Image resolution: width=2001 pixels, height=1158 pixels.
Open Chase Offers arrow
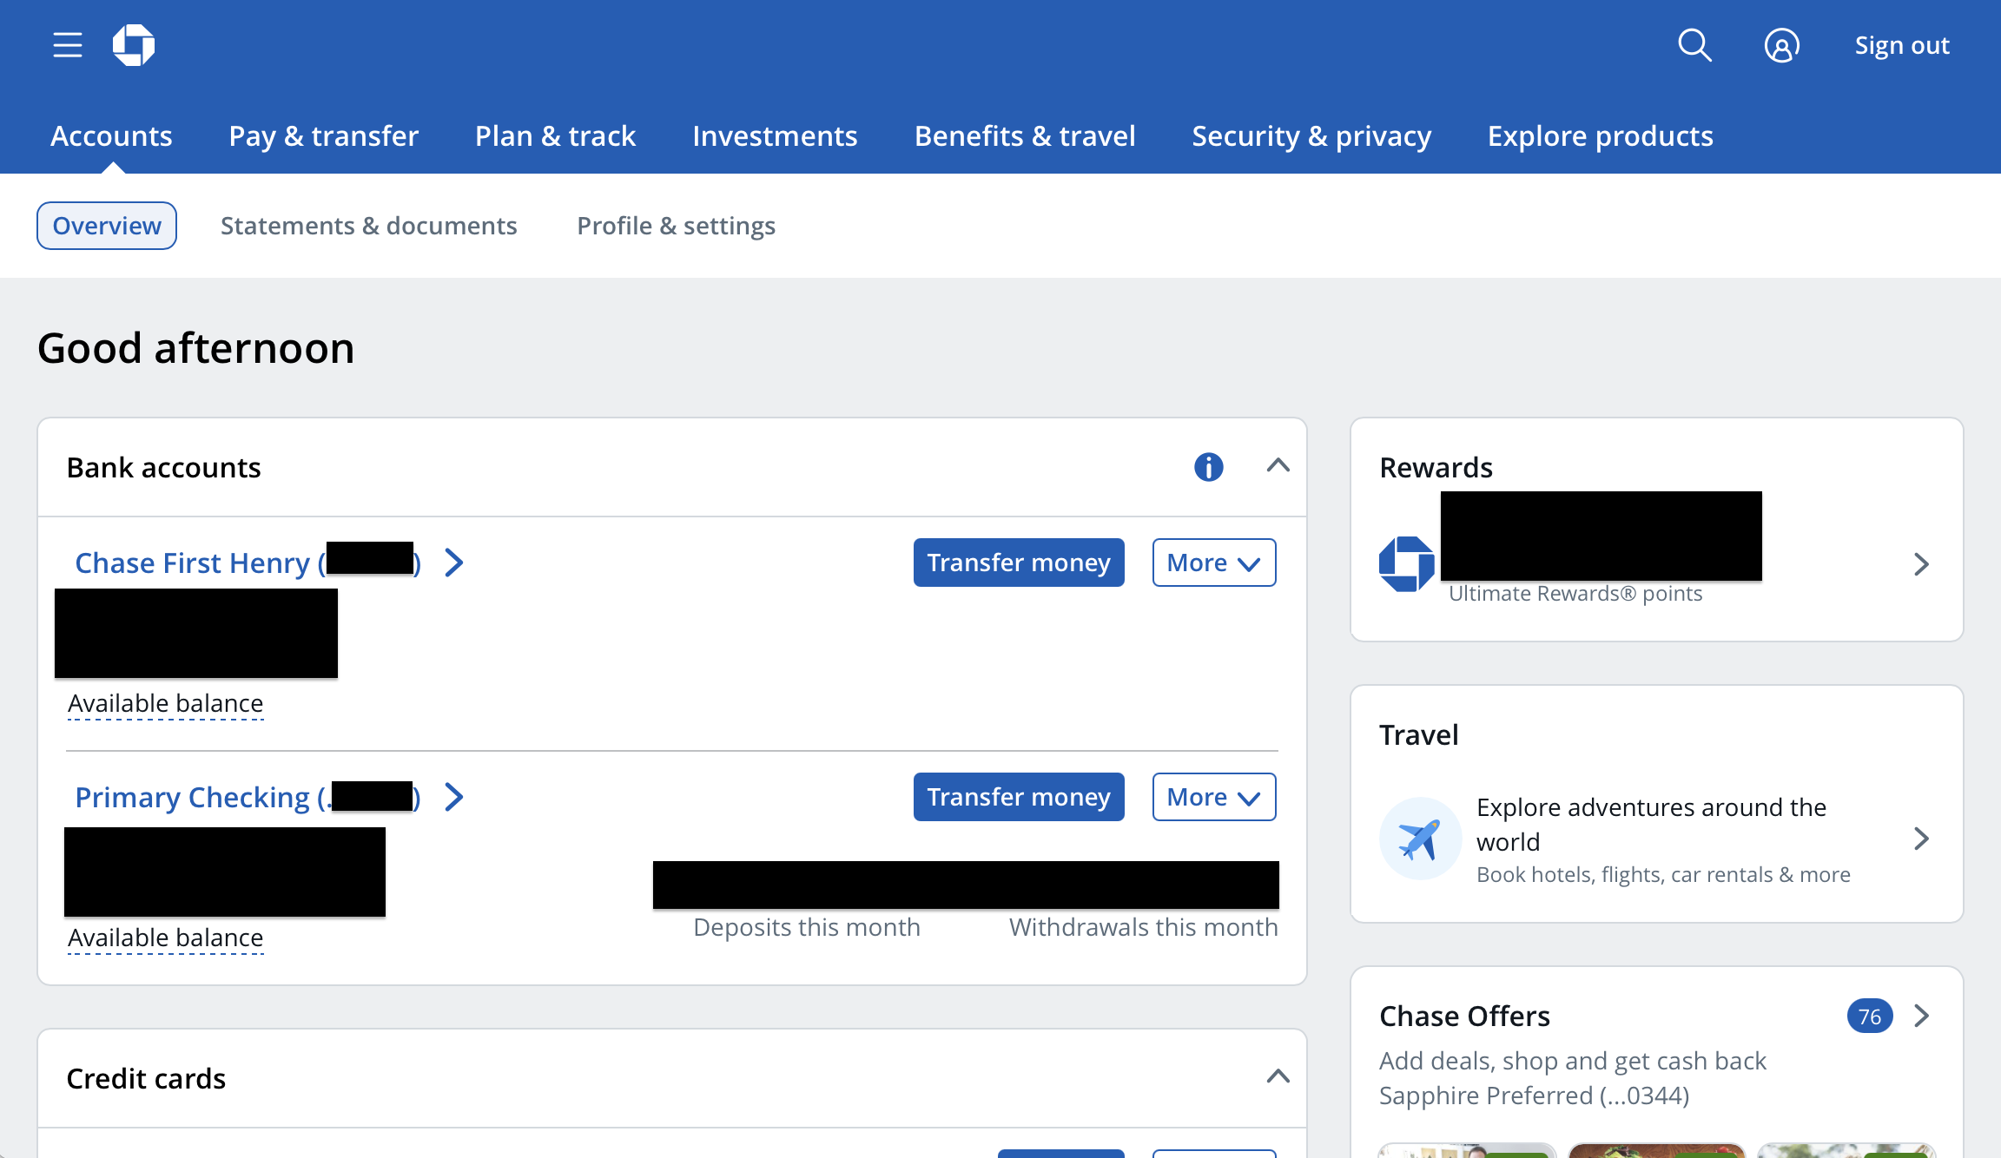tap(1922, 1016)
